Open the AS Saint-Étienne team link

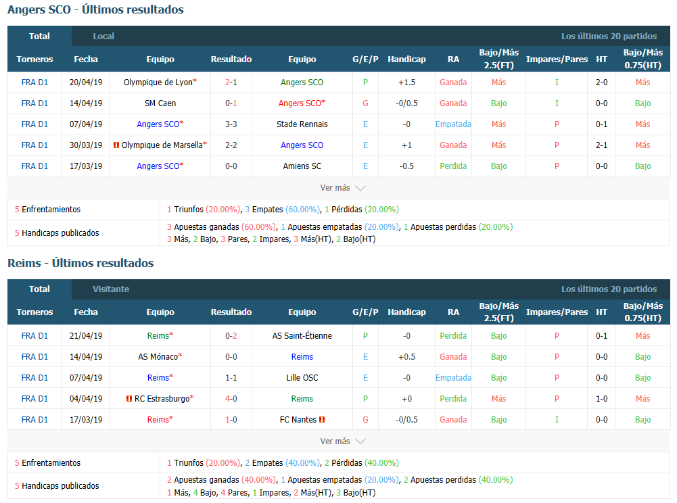(302, 336)
